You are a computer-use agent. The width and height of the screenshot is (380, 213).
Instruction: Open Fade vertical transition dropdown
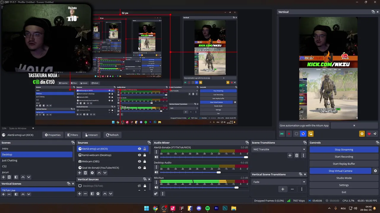coord(278,182)
